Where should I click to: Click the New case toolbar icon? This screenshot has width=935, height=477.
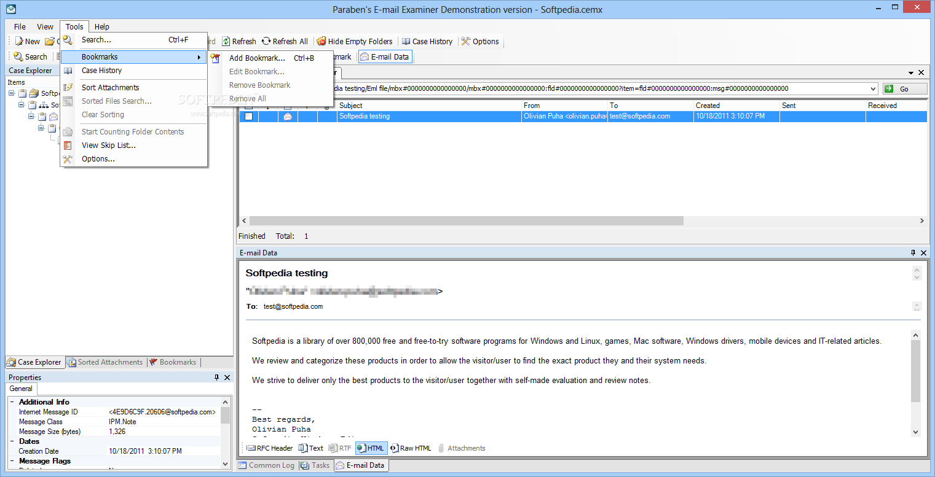click(x=19, y=42)
